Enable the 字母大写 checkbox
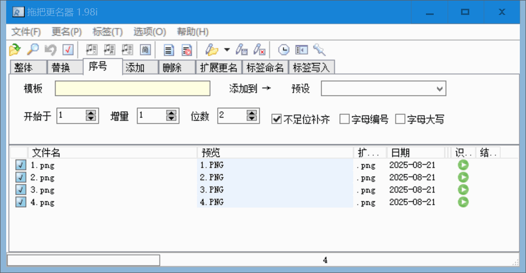This screenshot has width=526, height=273. [400, 119]
